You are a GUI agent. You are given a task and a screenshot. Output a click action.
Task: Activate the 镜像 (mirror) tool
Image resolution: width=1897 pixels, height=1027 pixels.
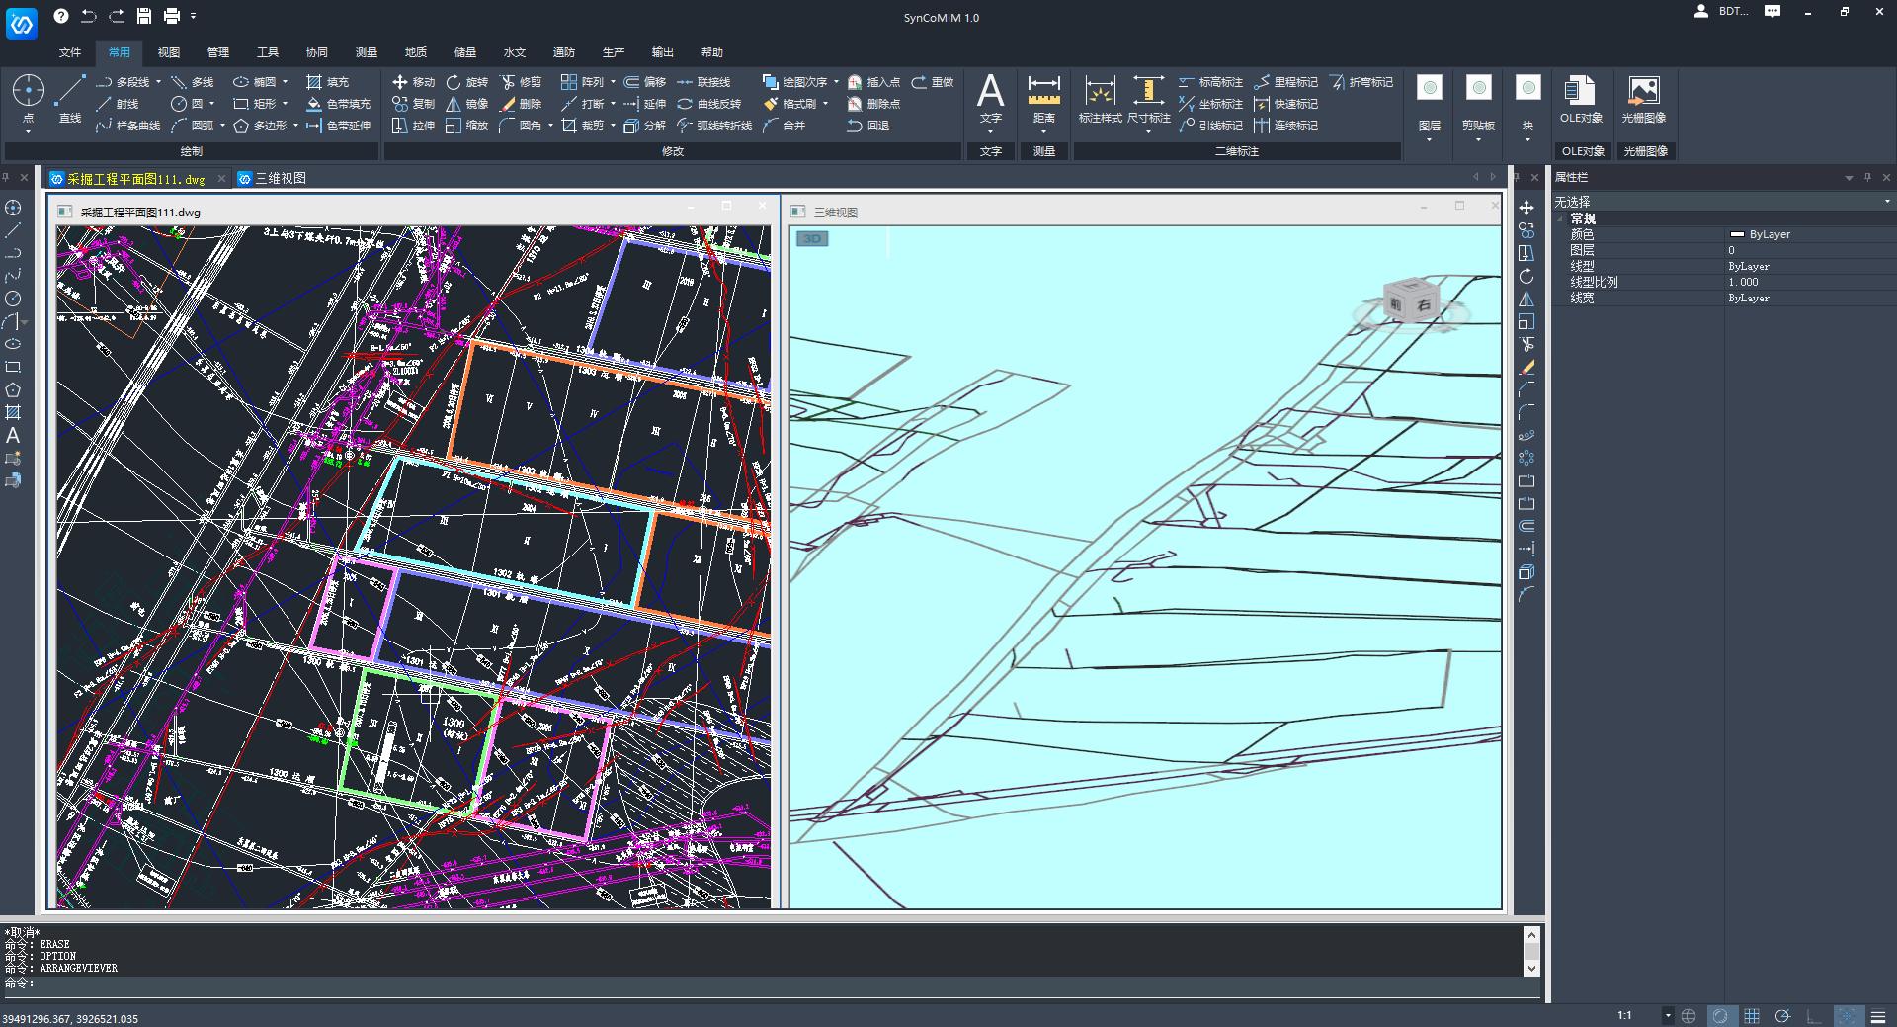[x=466, y=104]
